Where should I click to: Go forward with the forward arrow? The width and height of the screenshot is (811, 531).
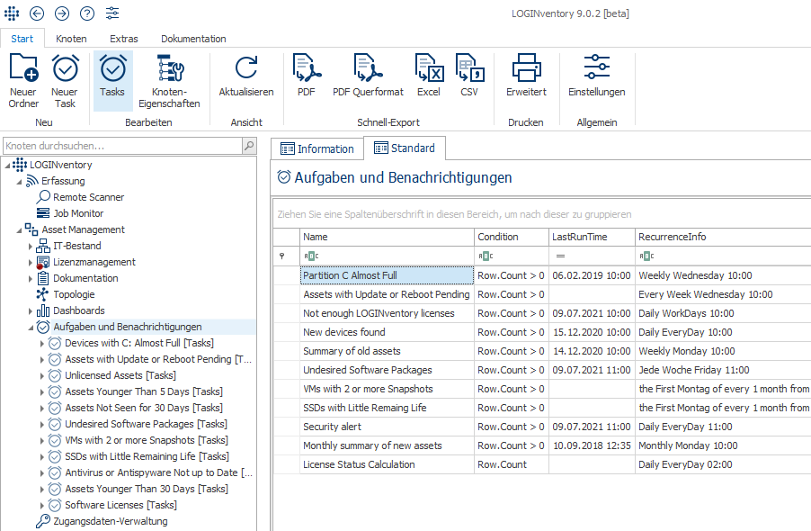pyautogui.click(x=62, y=13)
